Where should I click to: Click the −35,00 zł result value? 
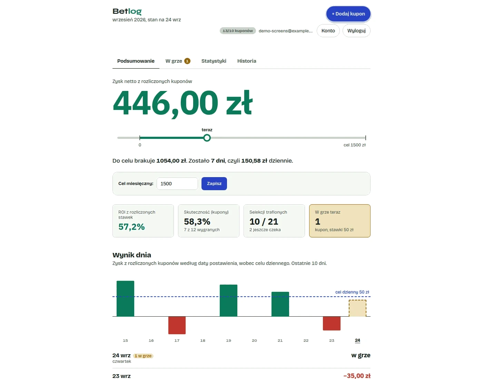[357, 376]
